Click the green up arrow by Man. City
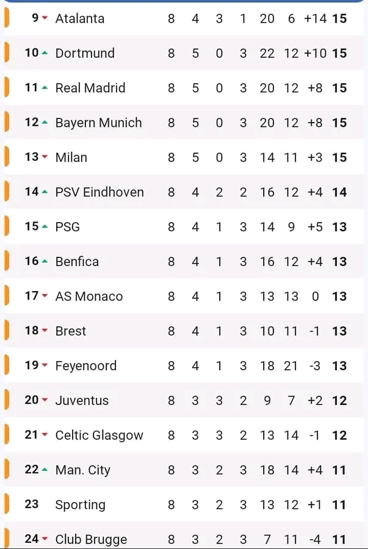Image resolution: width=368 pixels, height=549 pixels. [x=45, y=470]
